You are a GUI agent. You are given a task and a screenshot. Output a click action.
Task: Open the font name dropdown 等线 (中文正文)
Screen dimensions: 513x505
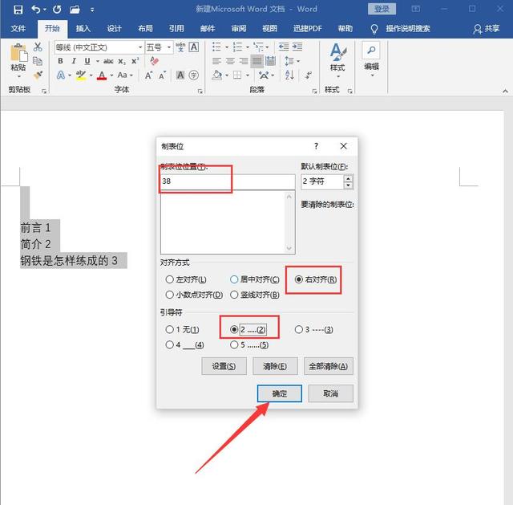tap(98, 47)
